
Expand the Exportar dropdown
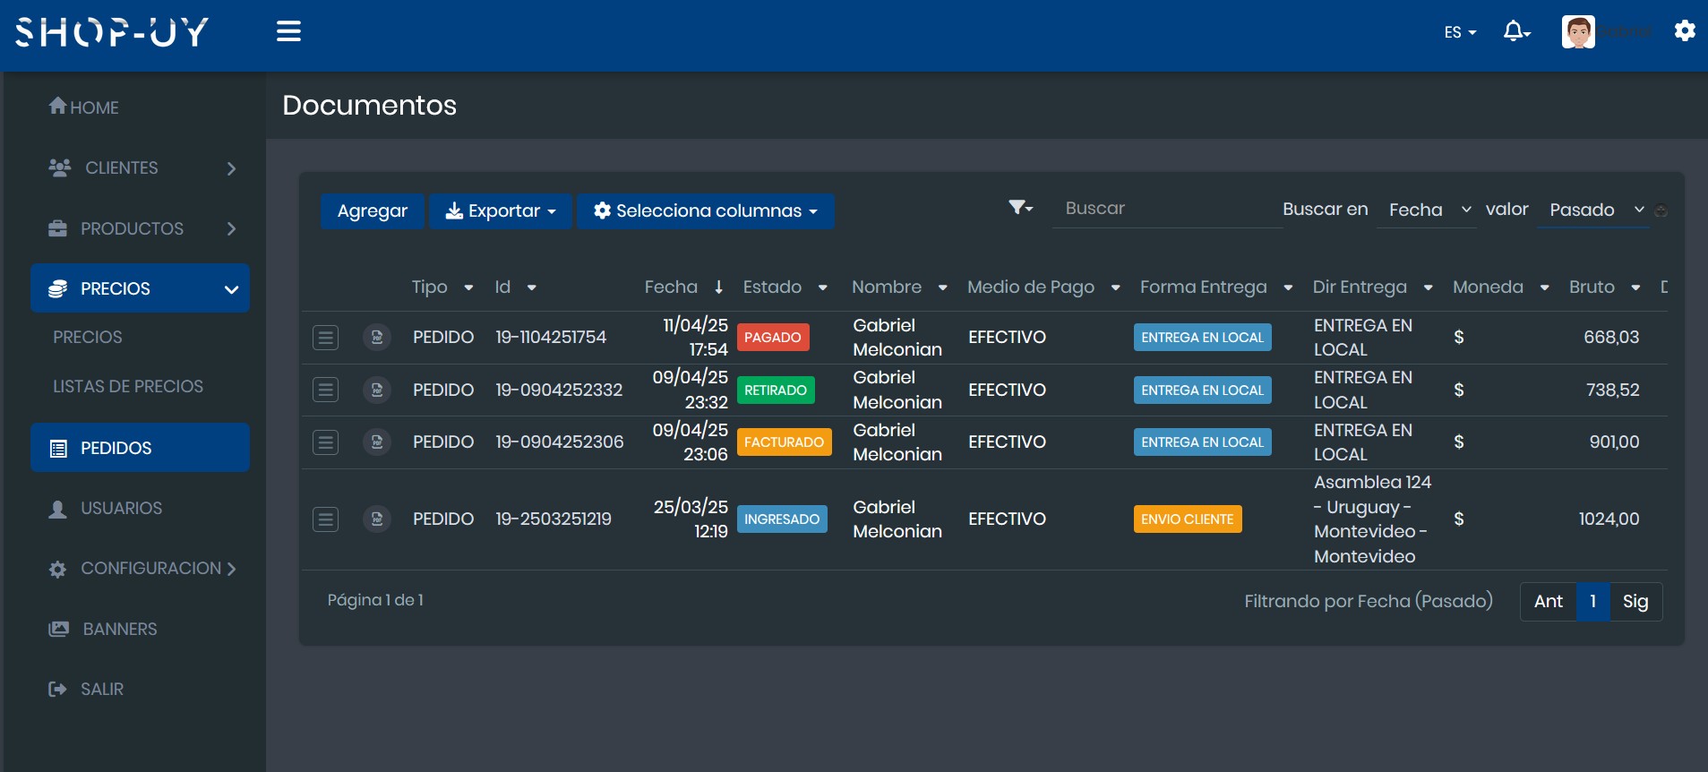coord(501,211)
